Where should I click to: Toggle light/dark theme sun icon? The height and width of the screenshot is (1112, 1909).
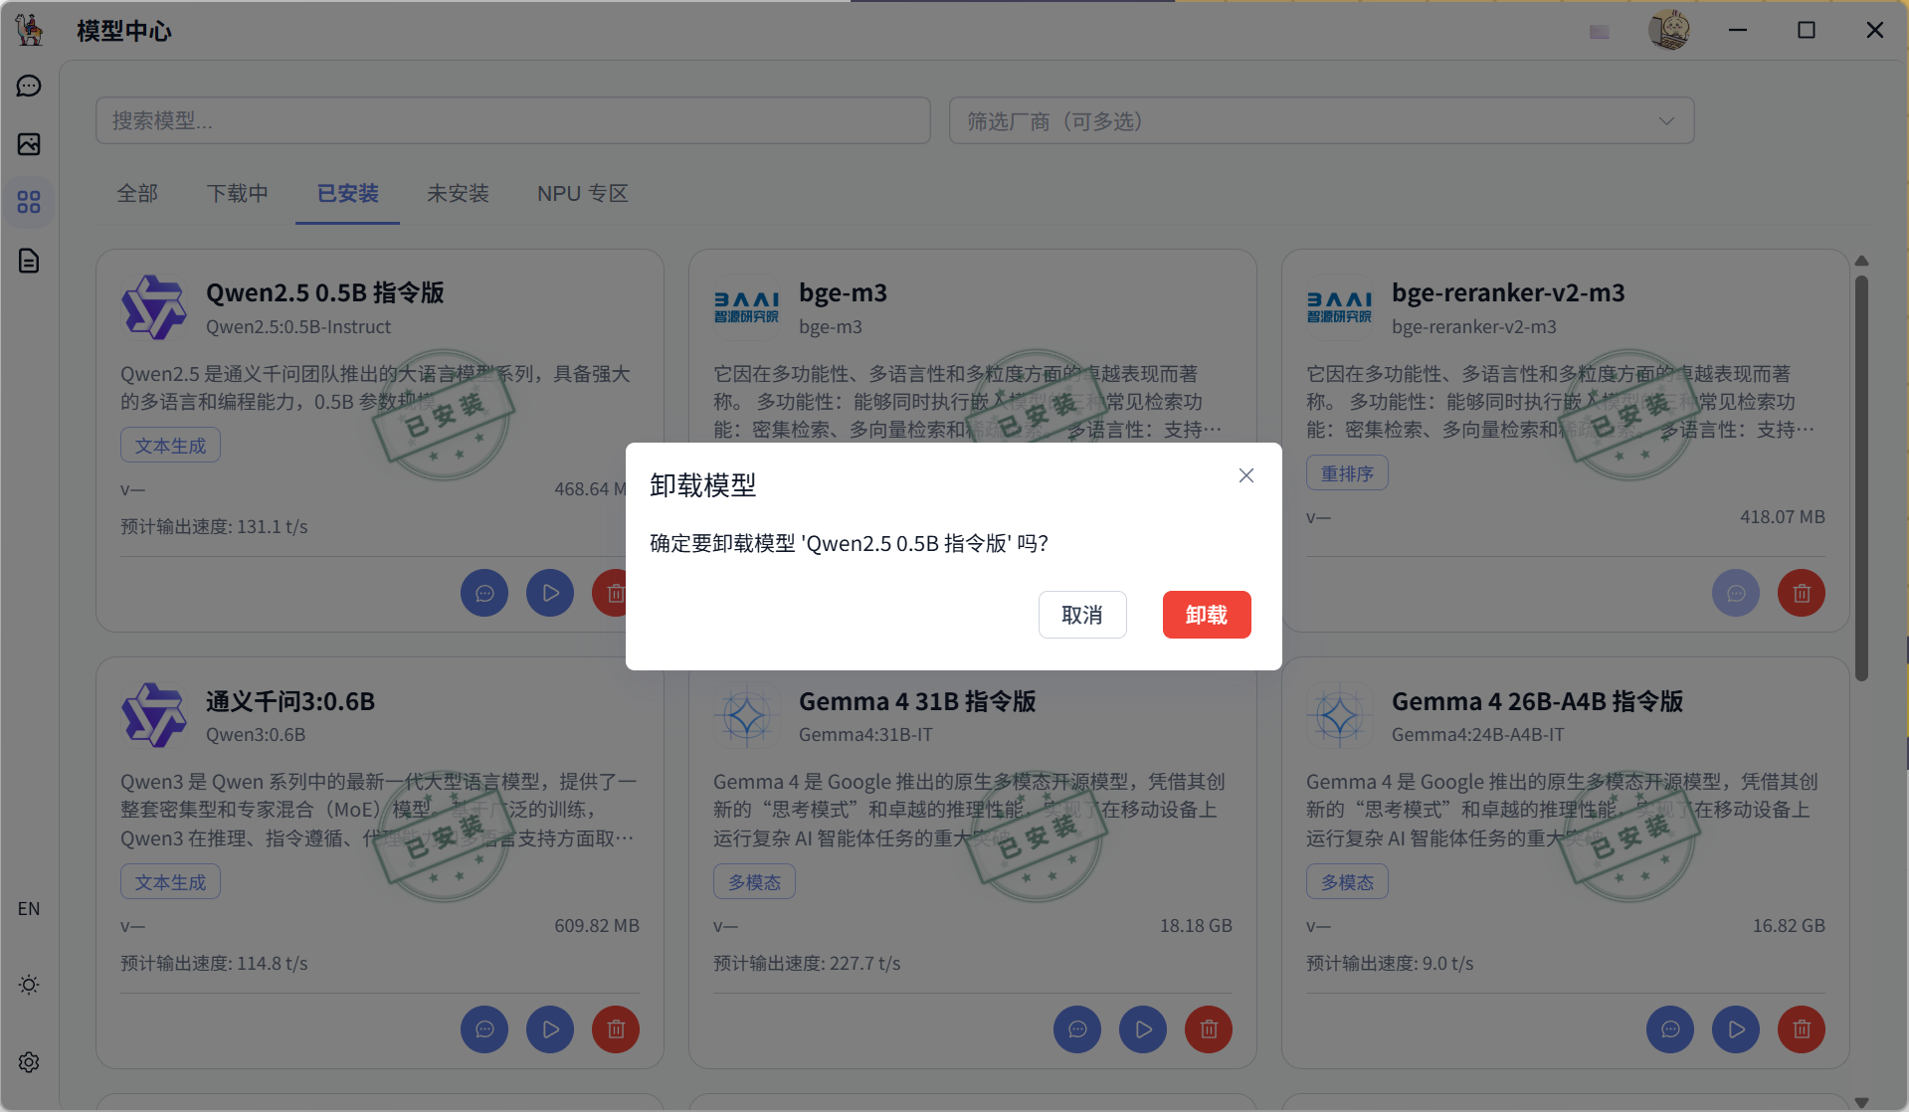pos(29,985)
